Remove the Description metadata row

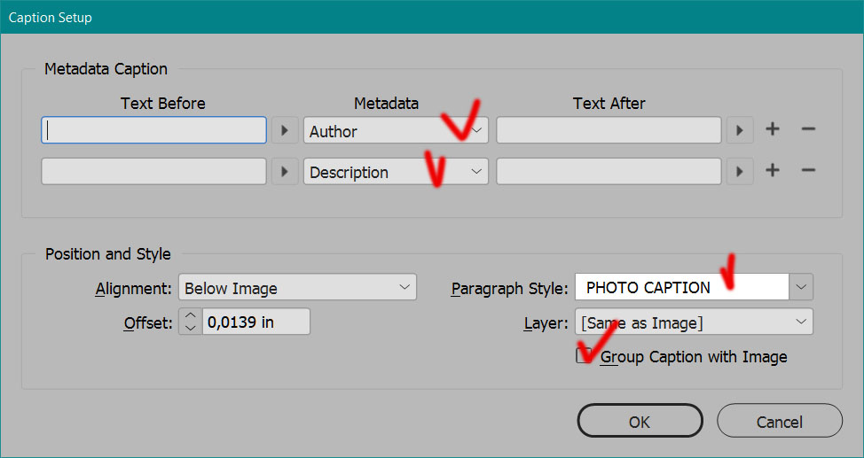pos(808,171)
